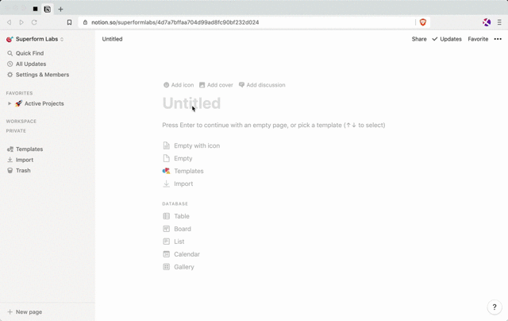Choose the List database icon
Screen dimensions: 508x321
[x=166, y=242]
